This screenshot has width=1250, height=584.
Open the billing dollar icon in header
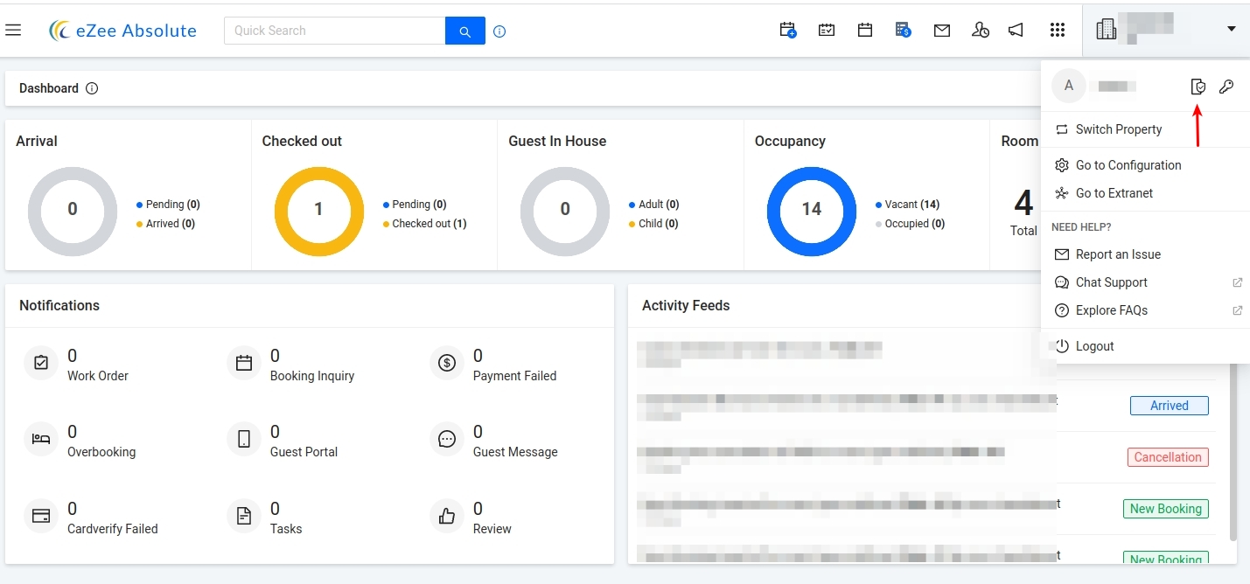coord(904,31)
